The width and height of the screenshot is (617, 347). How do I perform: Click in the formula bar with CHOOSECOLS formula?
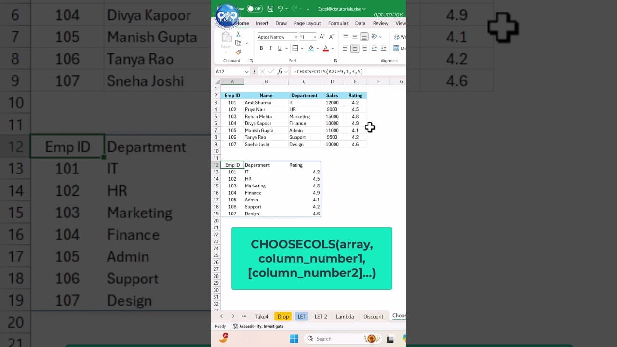click(328, 71)
